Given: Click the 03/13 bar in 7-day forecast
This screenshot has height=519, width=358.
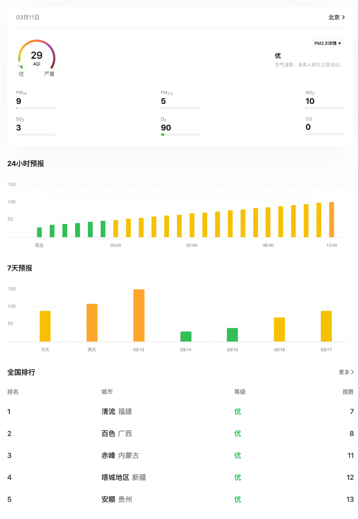Looking at the screenshot, I should click(139, 316).
